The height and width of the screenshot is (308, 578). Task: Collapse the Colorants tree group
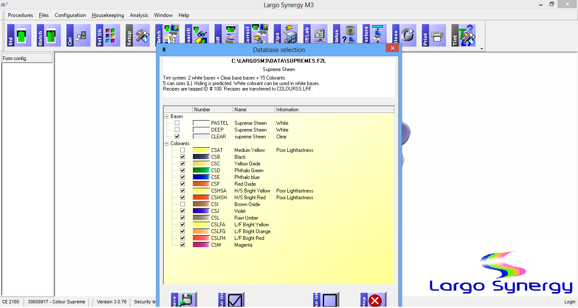tap(167, 143)
